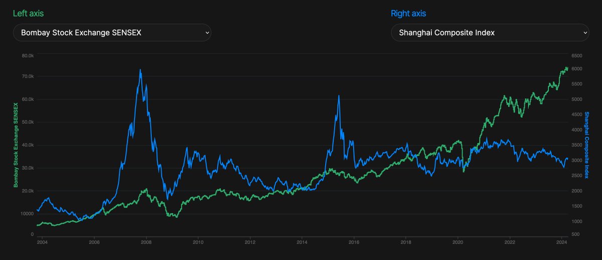Click the 500 right axis label

point(575,234)
